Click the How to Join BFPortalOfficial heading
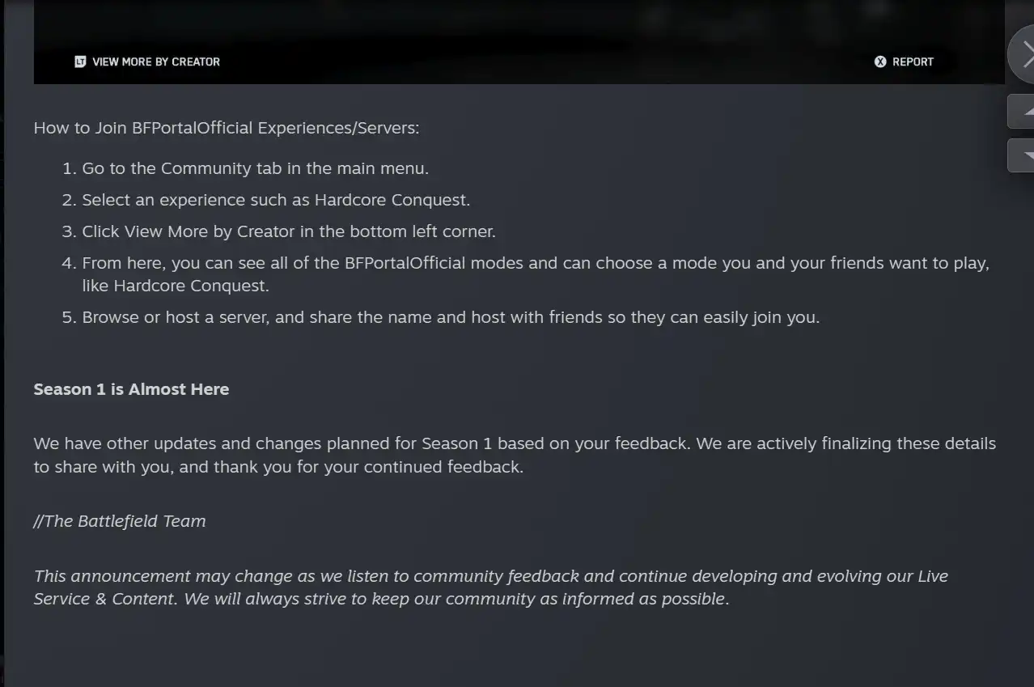 (x=227, y=128)
